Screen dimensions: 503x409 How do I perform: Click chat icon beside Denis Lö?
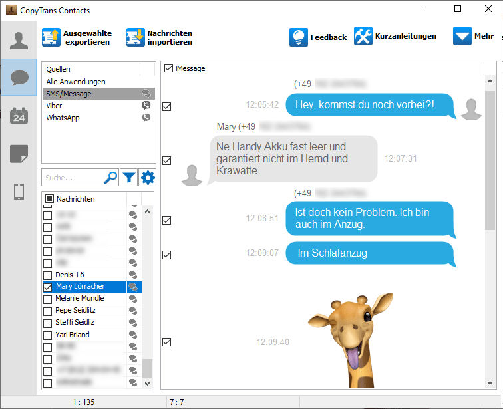pyautogui.click(x=133, y=275)
